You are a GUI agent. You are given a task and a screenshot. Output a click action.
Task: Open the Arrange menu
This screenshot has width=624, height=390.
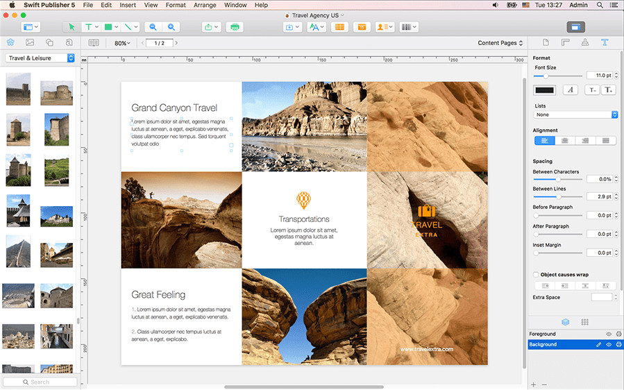[205, 5]
